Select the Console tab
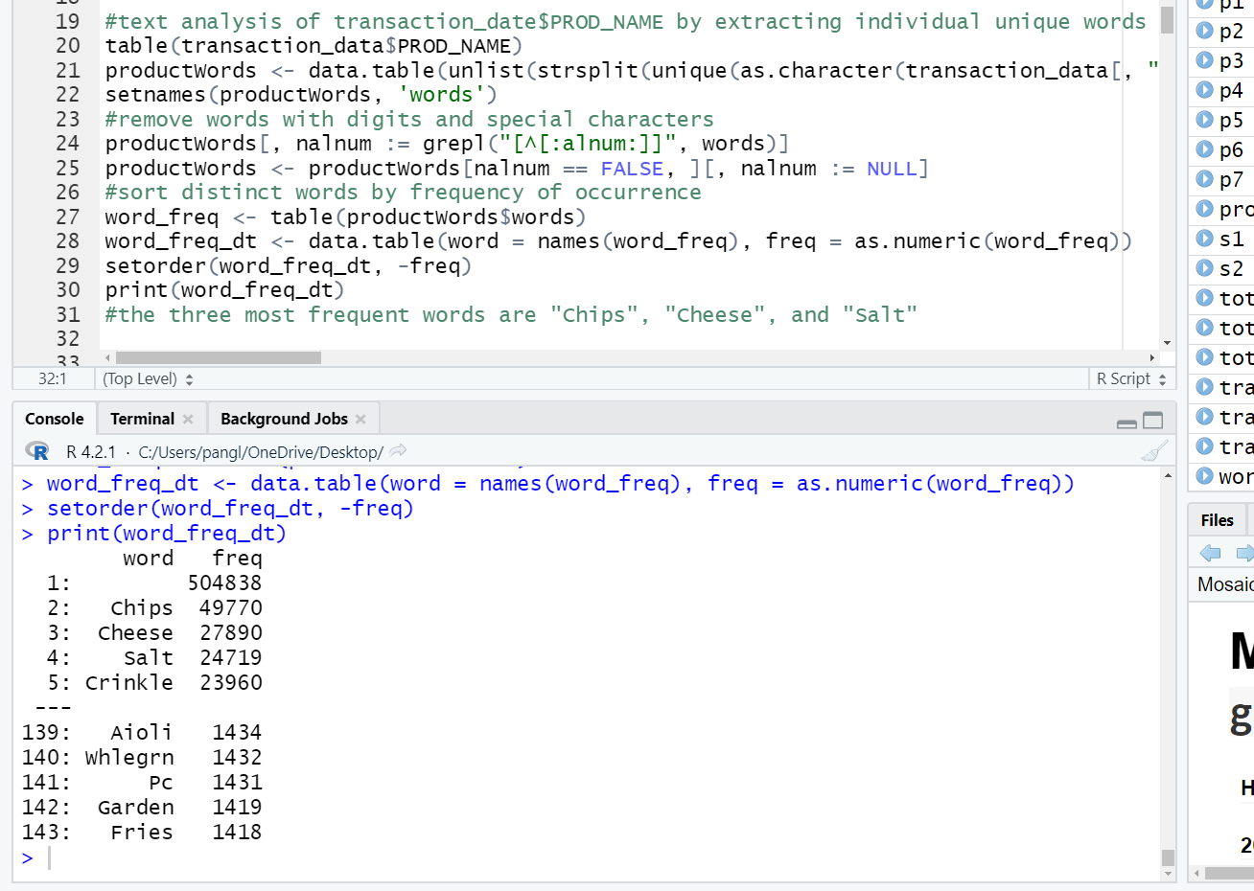1254x891 pixels. (x=55, y=419)
